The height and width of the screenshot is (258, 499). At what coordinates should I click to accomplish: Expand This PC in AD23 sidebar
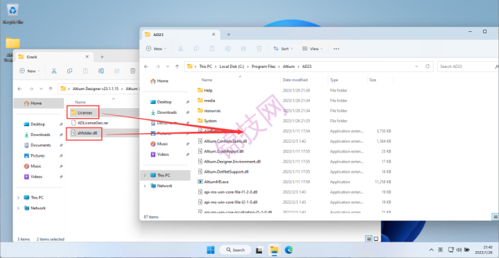tap(145, 175)
